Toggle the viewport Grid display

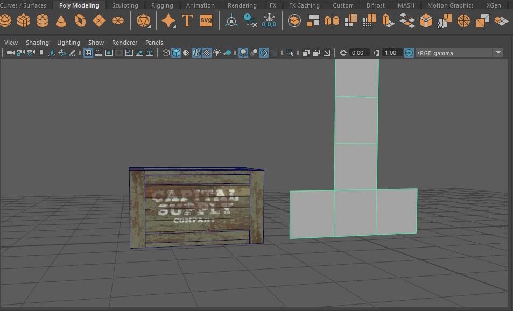(x=88, y=53)
